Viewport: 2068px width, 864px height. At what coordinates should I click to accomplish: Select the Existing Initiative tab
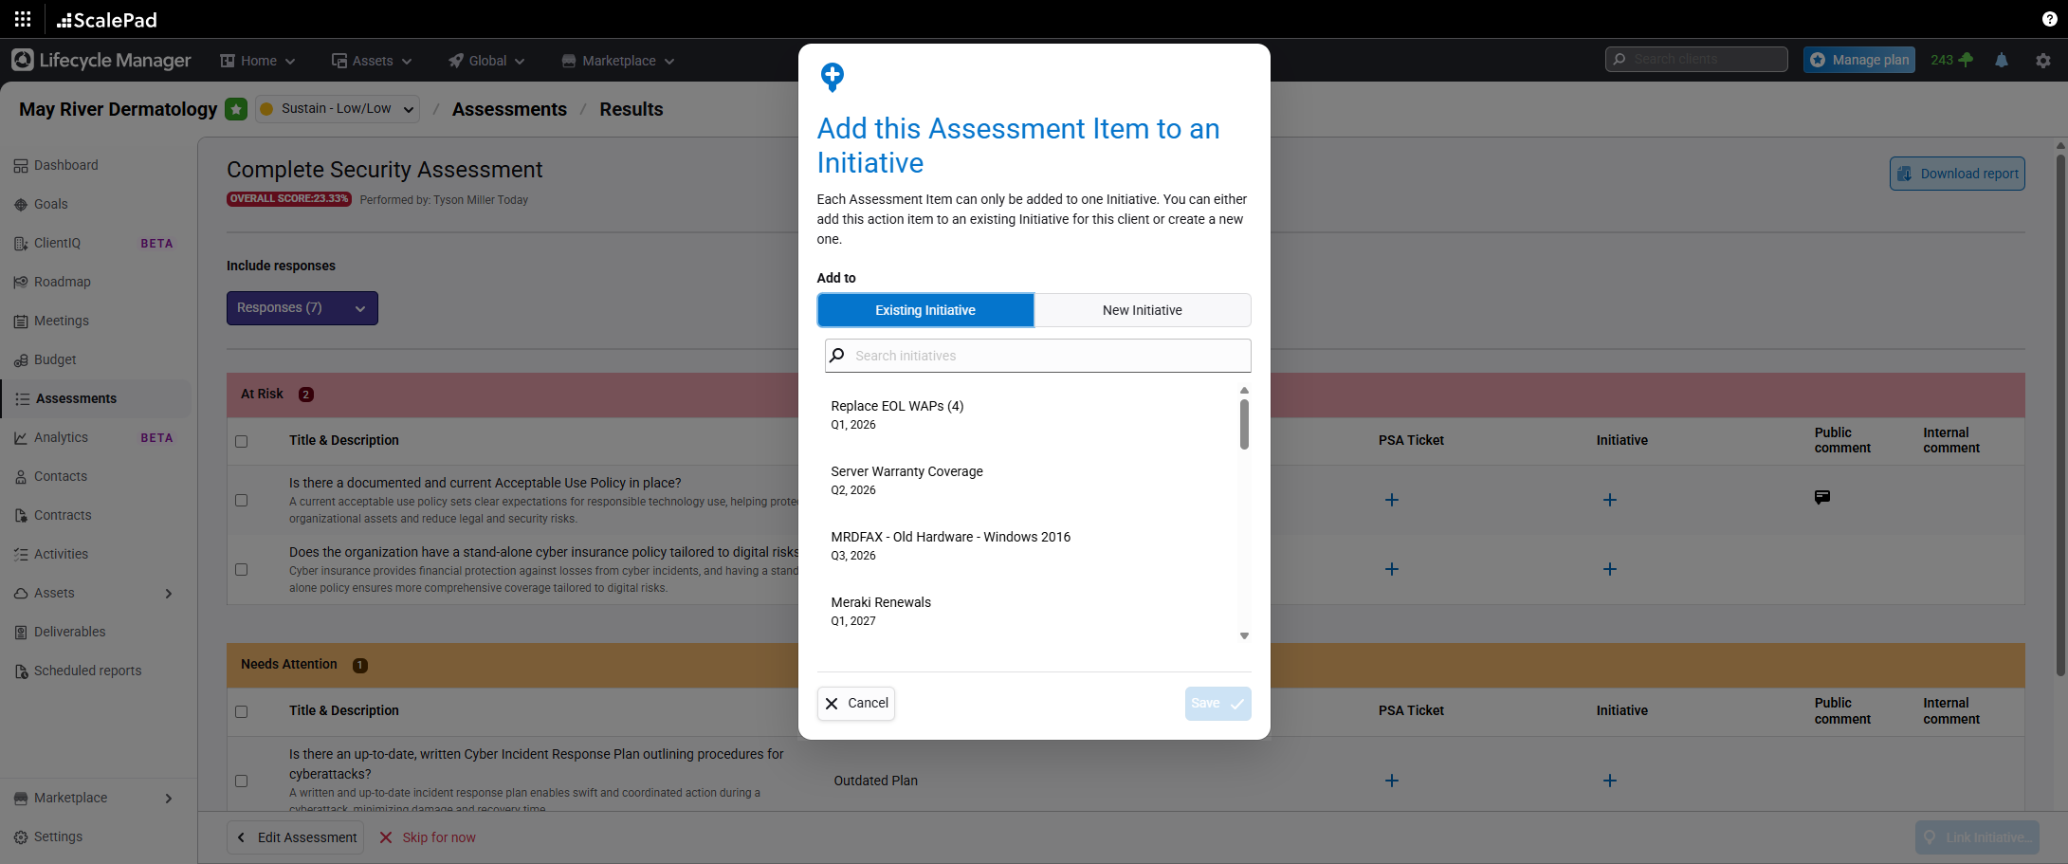tap(924, 310)
